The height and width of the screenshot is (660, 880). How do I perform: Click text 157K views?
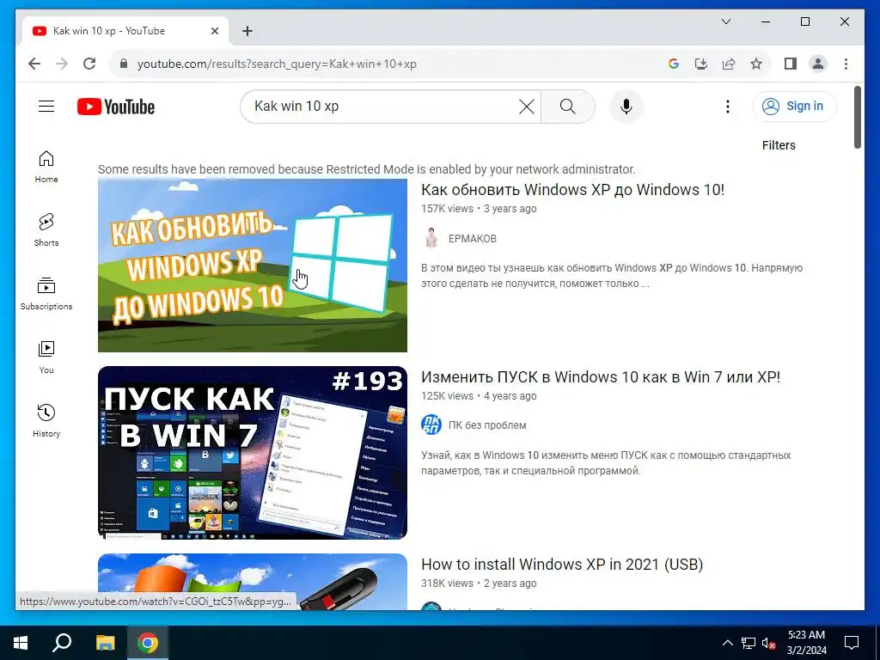pyautogui.click(x=447, y=209)
